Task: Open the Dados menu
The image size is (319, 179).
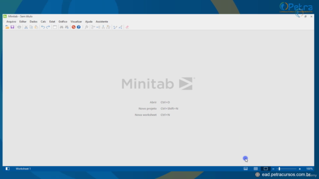Action: tap(33, 21)
